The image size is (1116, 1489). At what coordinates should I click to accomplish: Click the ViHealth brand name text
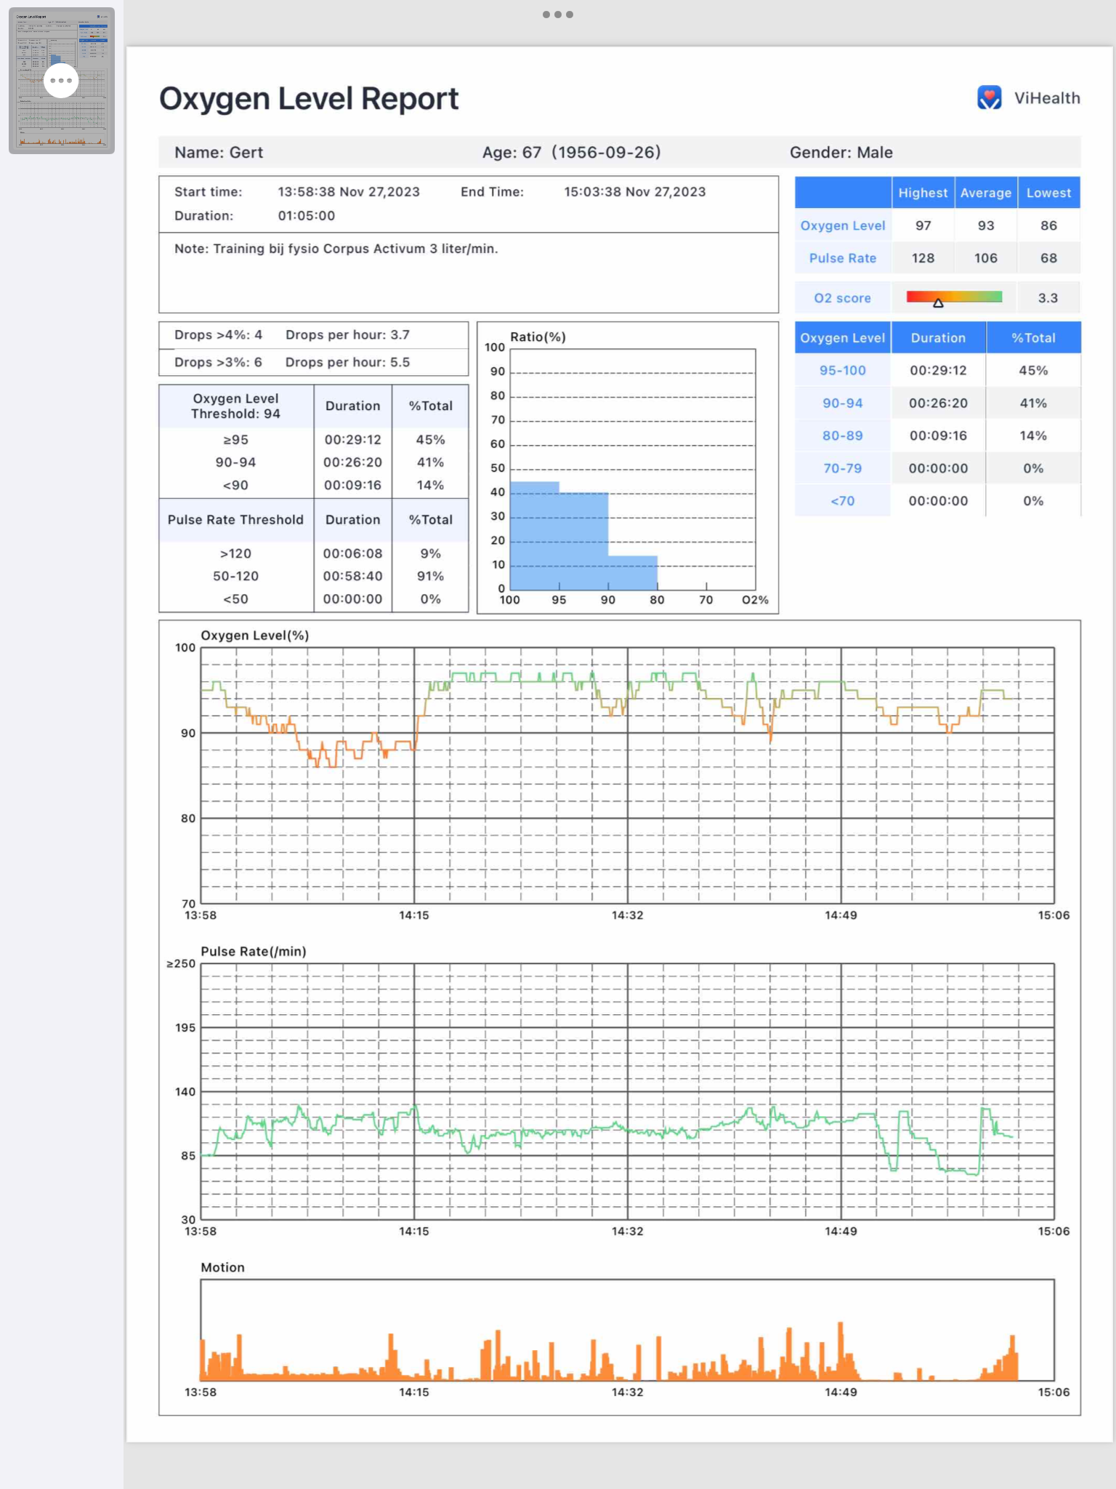point(1046,98)
